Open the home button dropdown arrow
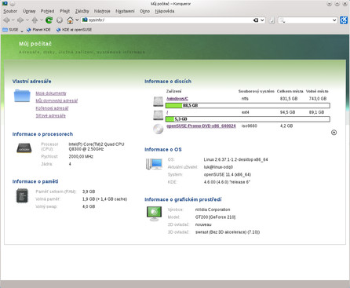 tap(77, 20)
